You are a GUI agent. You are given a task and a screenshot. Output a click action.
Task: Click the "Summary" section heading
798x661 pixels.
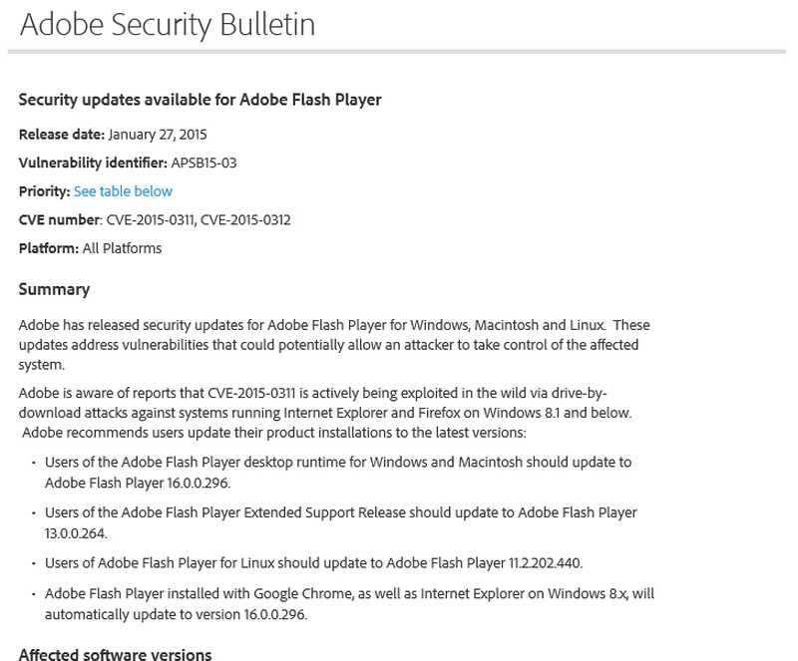[54, 290]
